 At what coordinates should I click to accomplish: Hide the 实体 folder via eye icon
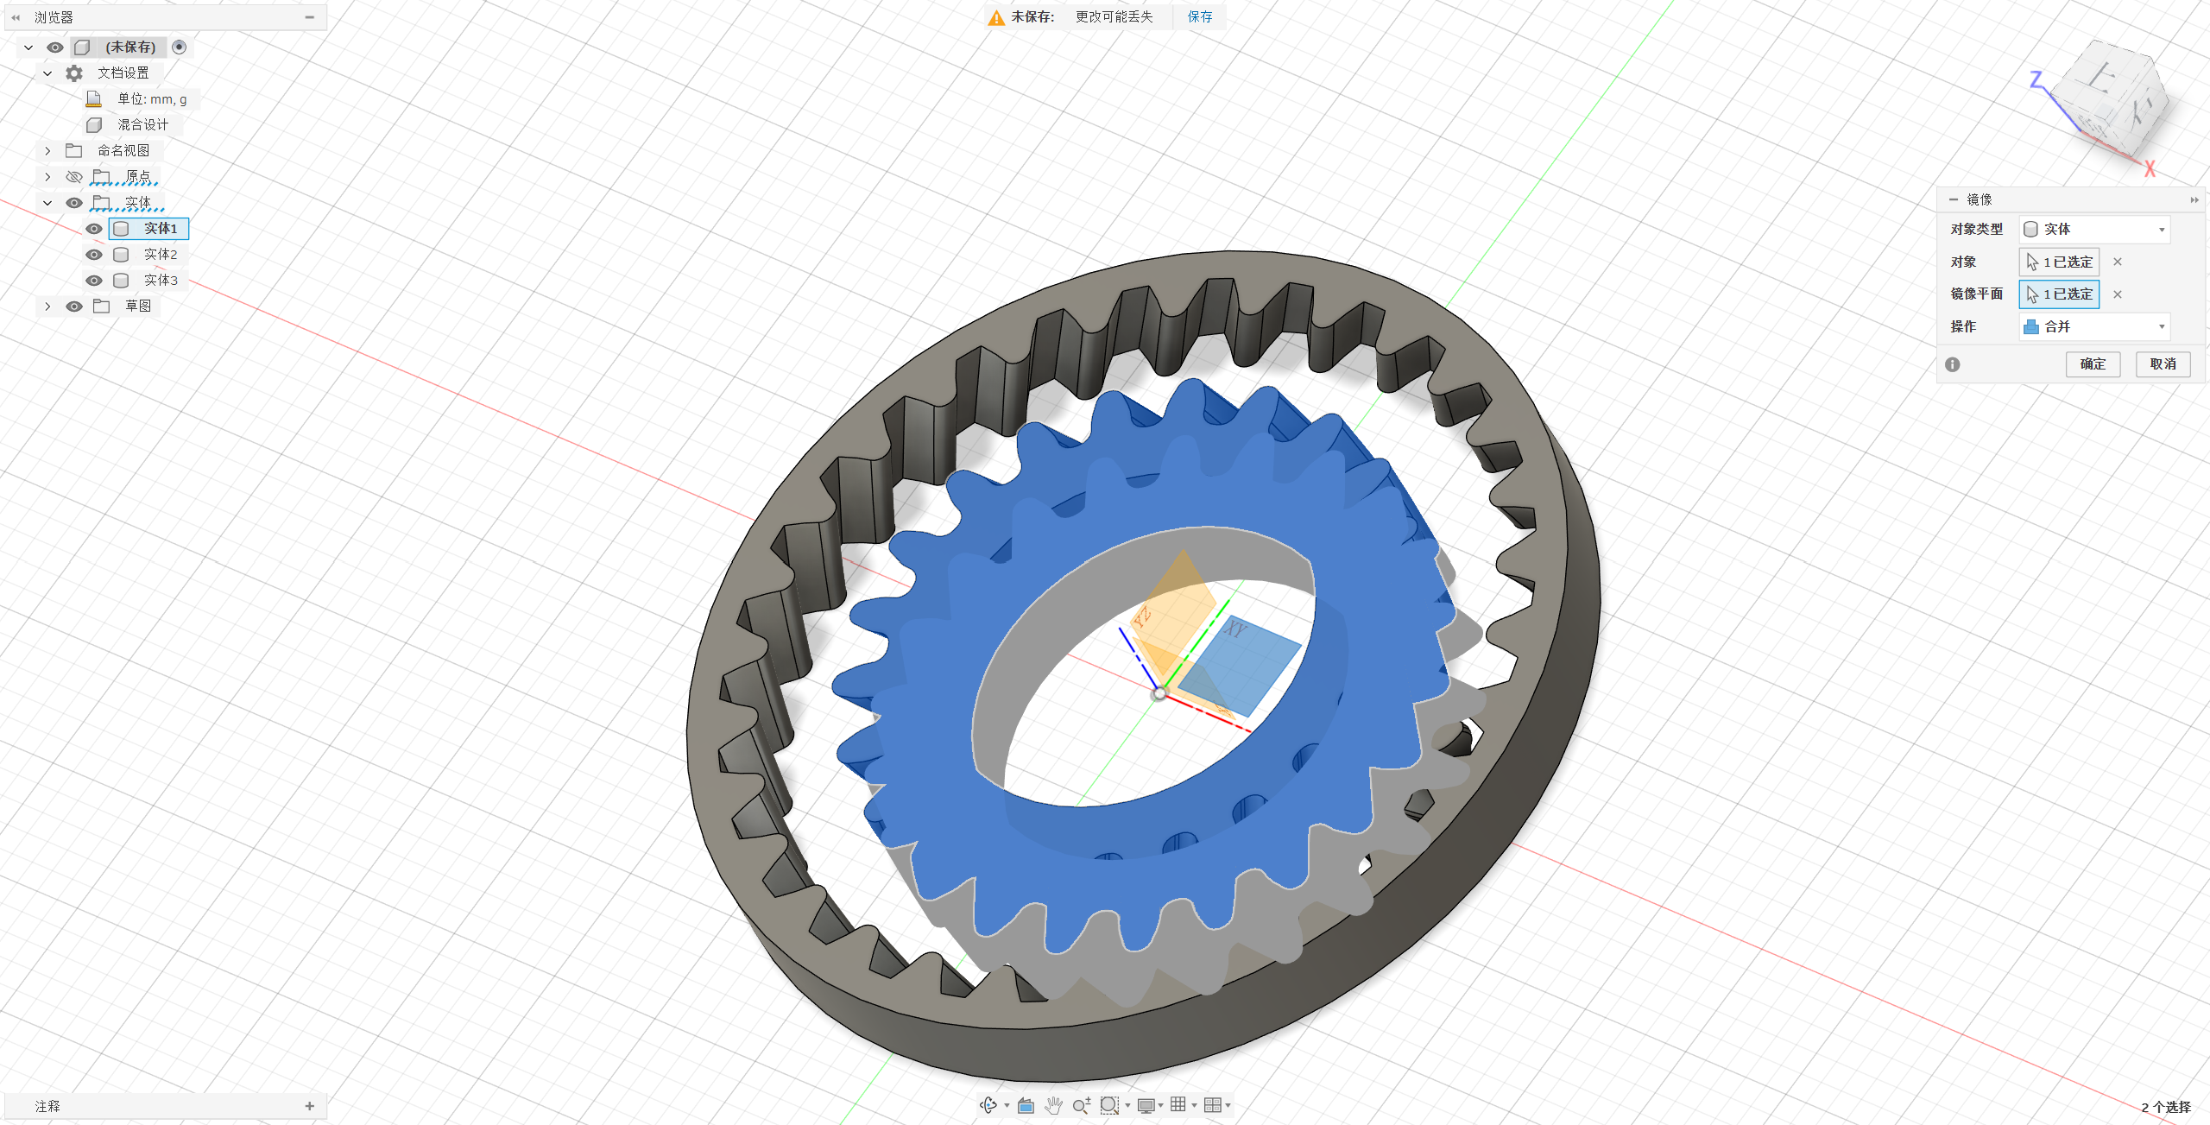(74, 203)
